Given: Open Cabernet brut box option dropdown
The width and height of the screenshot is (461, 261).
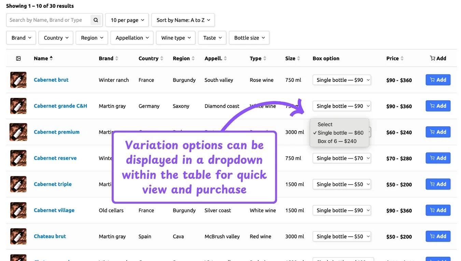Looking at the screenshot, I should 342,80.
